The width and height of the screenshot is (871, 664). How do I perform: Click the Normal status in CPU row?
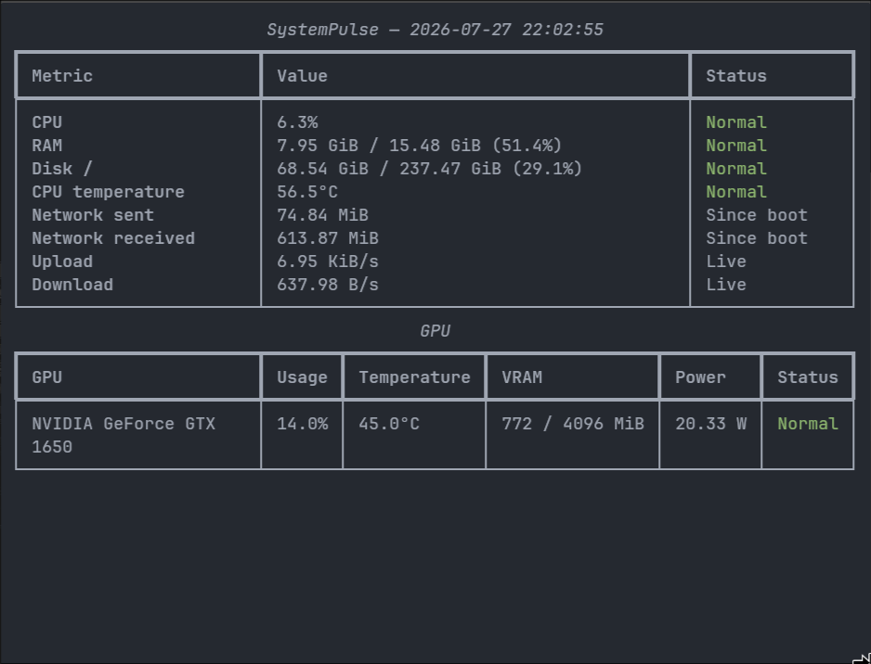click(736, 122)
